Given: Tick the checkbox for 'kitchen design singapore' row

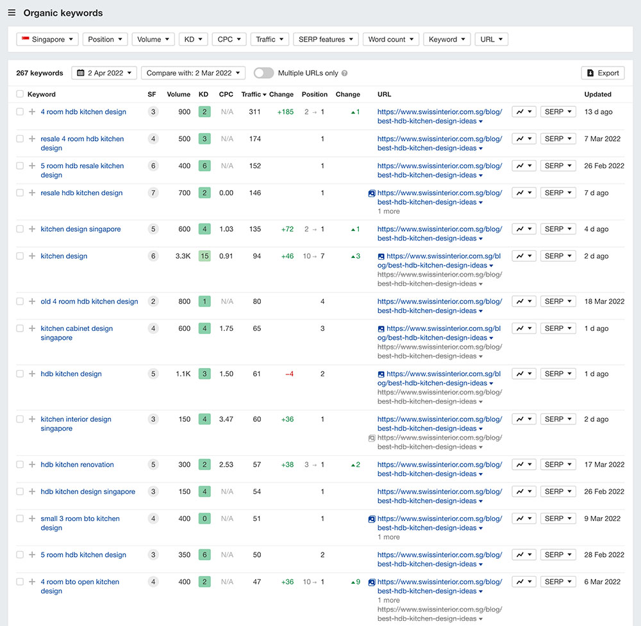Looking at the screenshot, I should 20,229.
